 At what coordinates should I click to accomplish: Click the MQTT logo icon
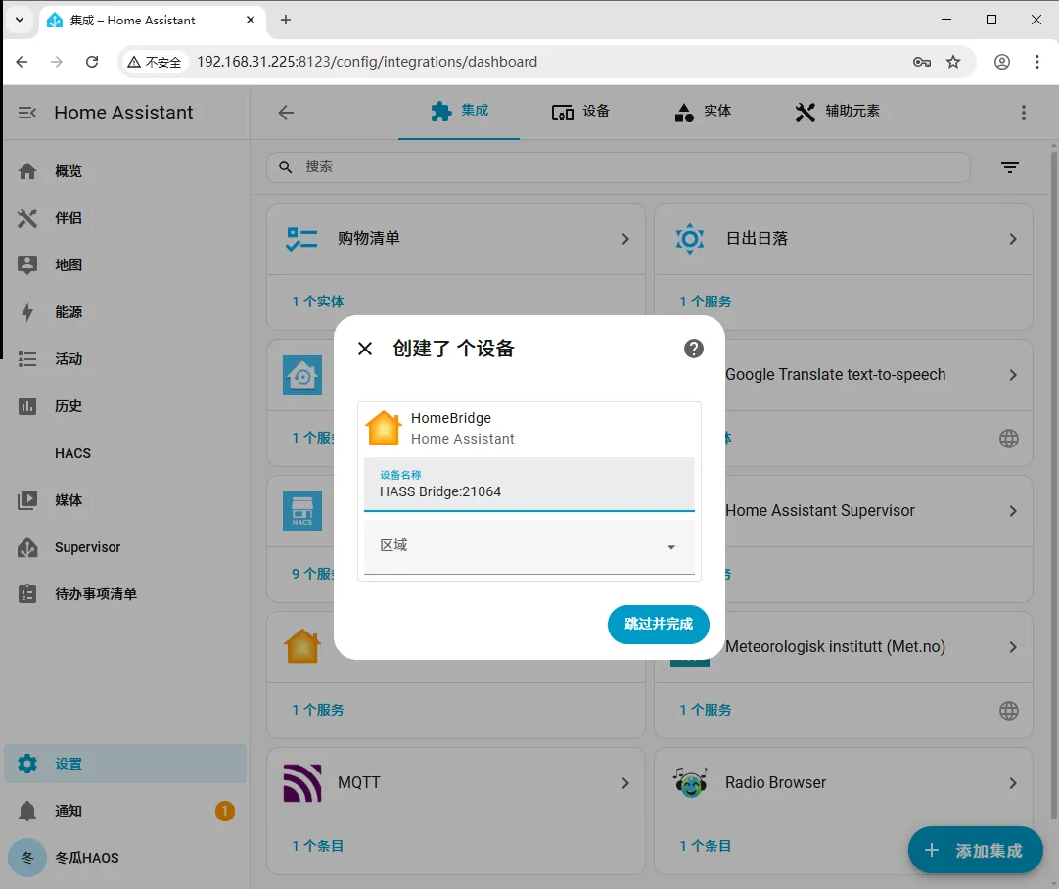point(301,783)
